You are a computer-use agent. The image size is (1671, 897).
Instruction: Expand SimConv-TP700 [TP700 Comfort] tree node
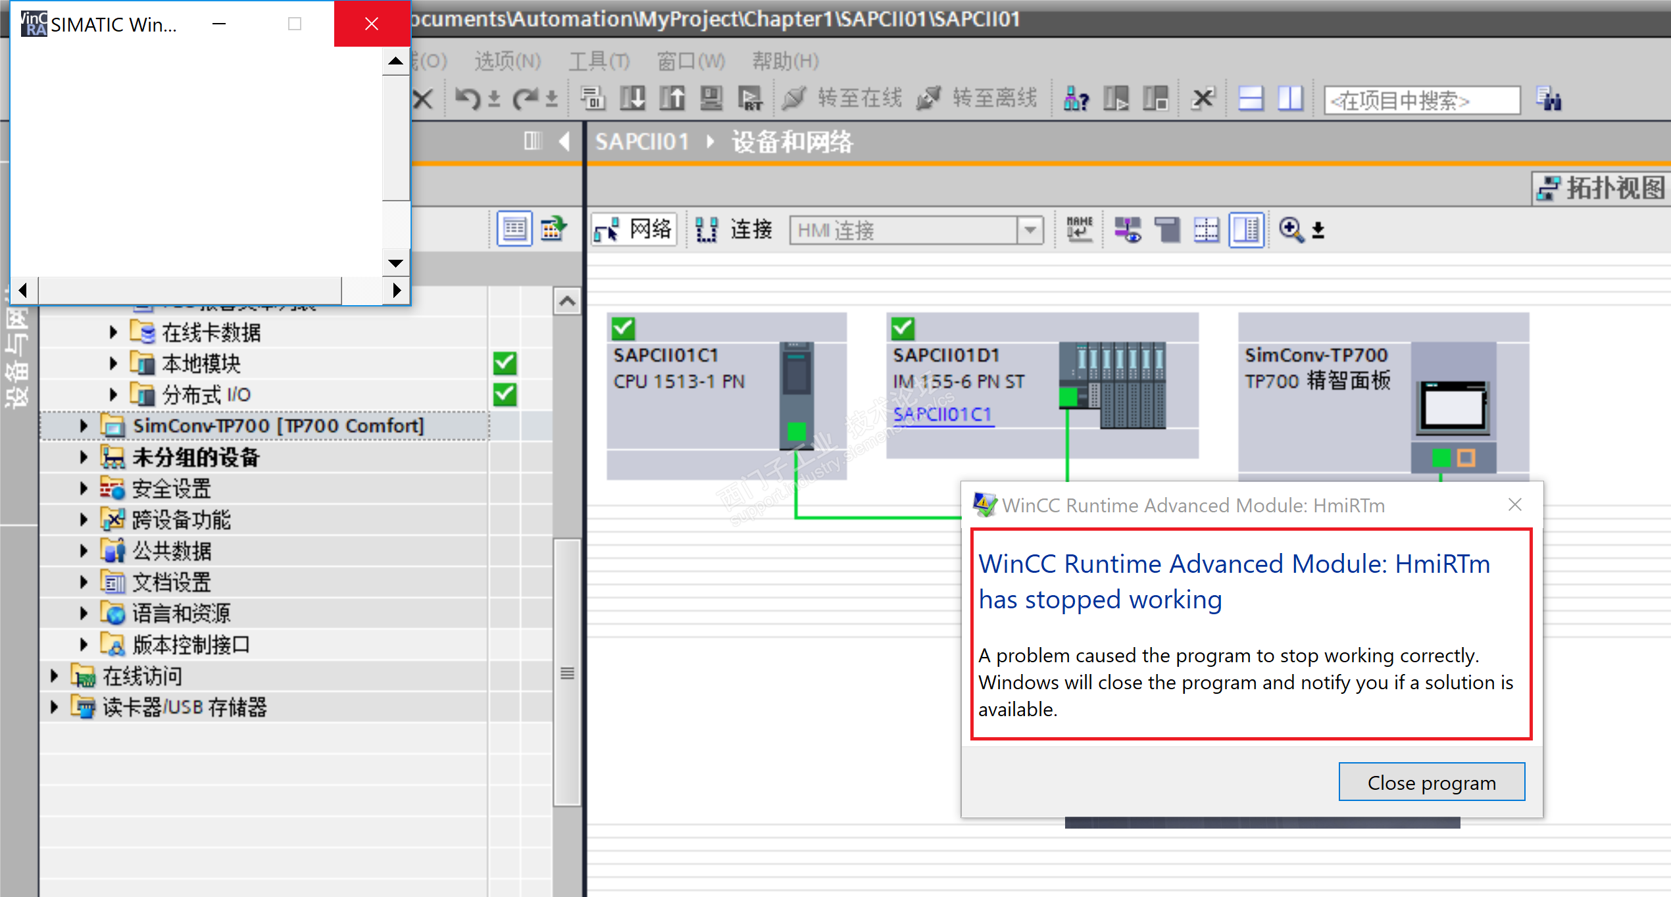click(x=84, y=426)
